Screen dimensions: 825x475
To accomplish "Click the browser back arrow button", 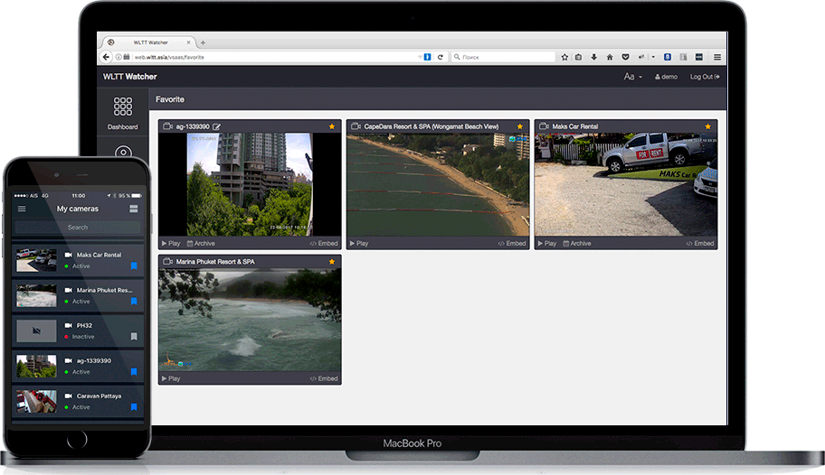I will [x=107, y=57].
